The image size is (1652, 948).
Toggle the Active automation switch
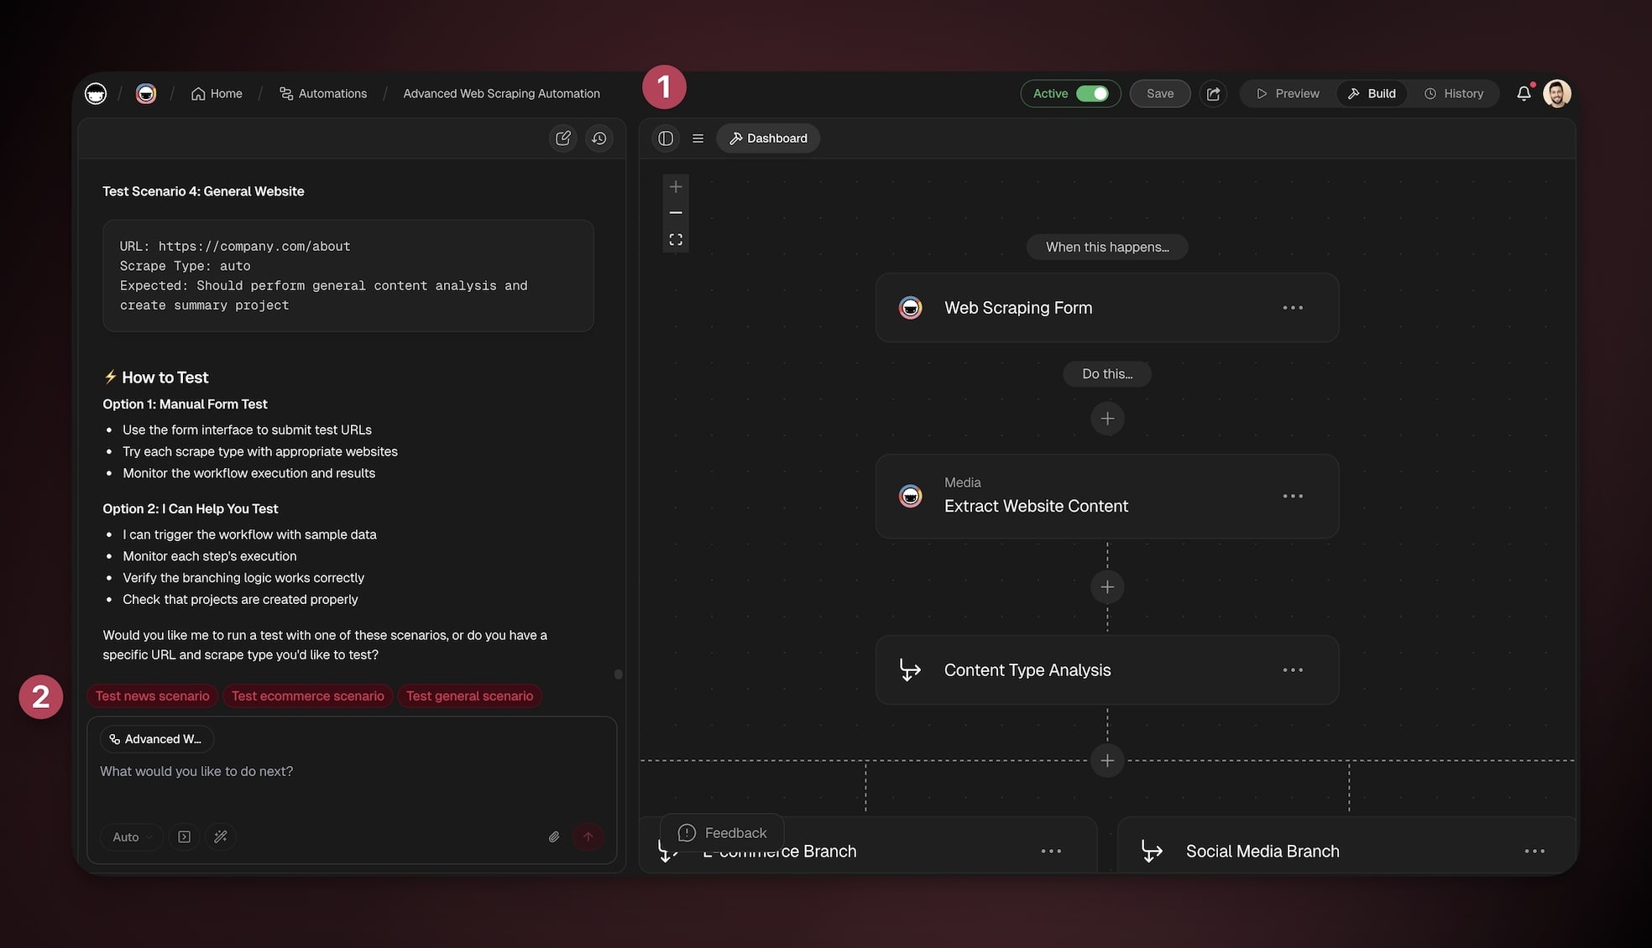coord(1092,94)
